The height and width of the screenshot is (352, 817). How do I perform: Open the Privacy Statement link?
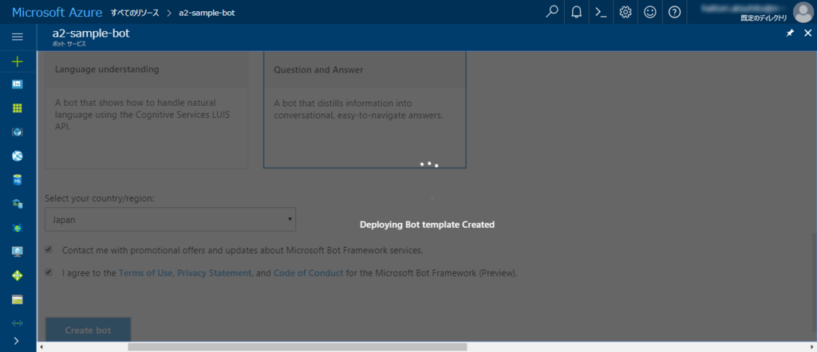214,273
